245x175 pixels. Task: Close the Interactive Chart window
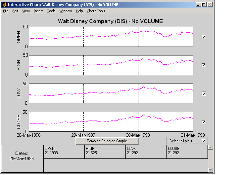click(x=209, y=5)
